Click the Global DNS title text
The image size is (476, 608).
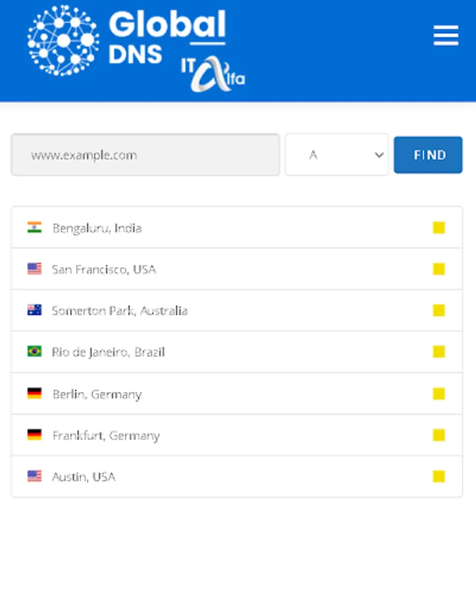coord(167,37)
